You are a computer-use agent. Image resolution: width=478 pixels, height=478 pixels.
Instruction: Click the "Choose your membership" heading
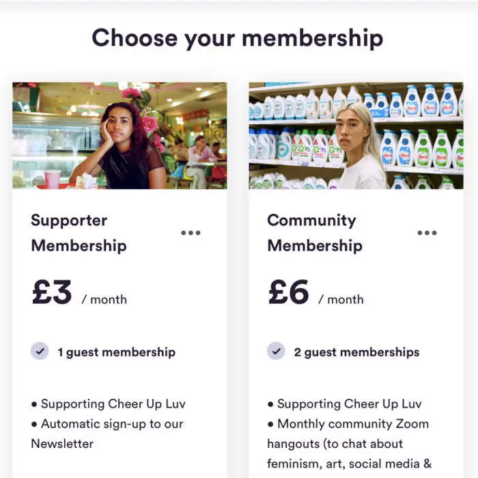pyautogui.click(x=238, y=38)
